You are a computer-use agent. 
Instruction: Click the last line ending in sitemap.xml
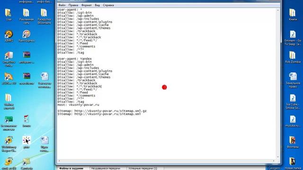[x=99, y=114]
